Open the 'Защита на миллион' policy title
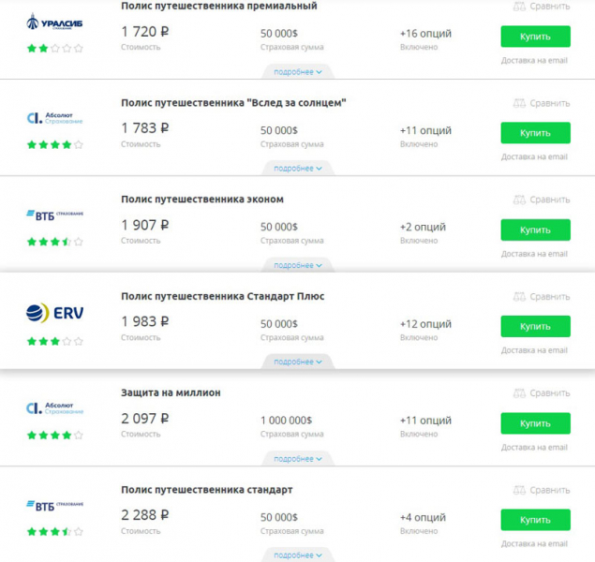 tap(171, 392)
